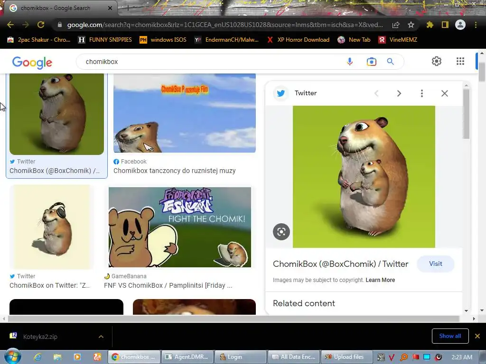The width and height of the screenshot is (486, 364).
Task: Bookmark this tab with the star icon
Action: click(x=411, y=25)
